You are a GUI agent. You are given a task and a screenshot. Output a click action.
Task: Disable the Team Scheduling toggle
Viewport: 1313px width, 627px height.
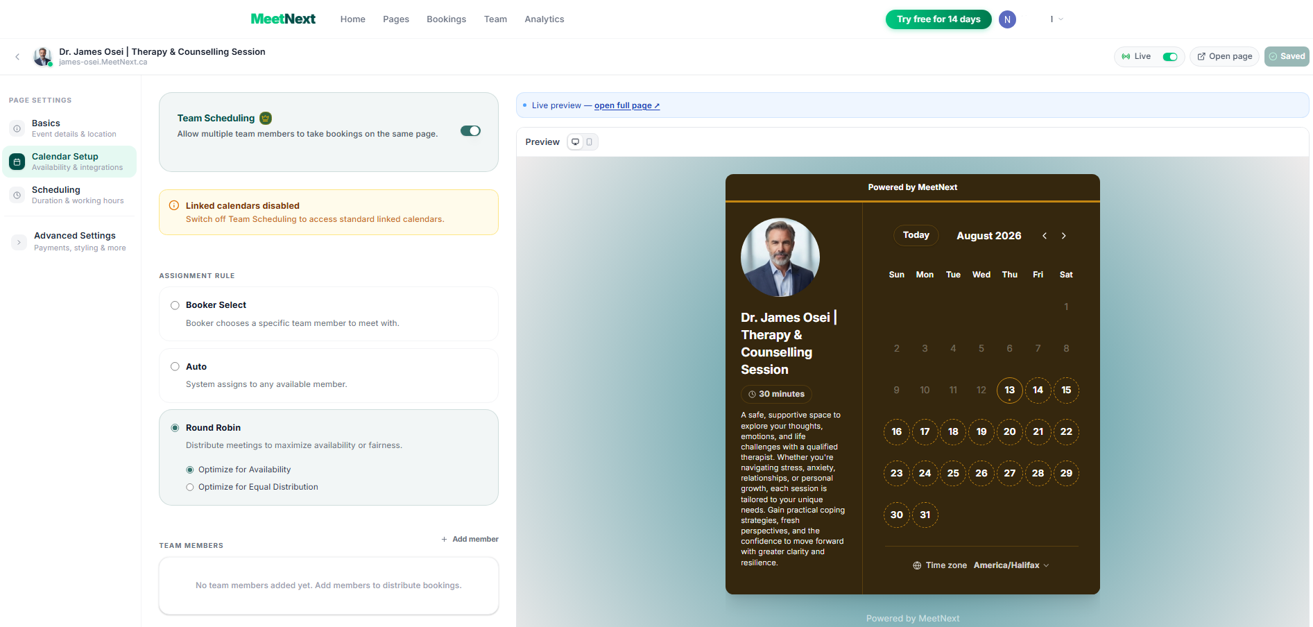pyautogui.click(x=470, y=131)
